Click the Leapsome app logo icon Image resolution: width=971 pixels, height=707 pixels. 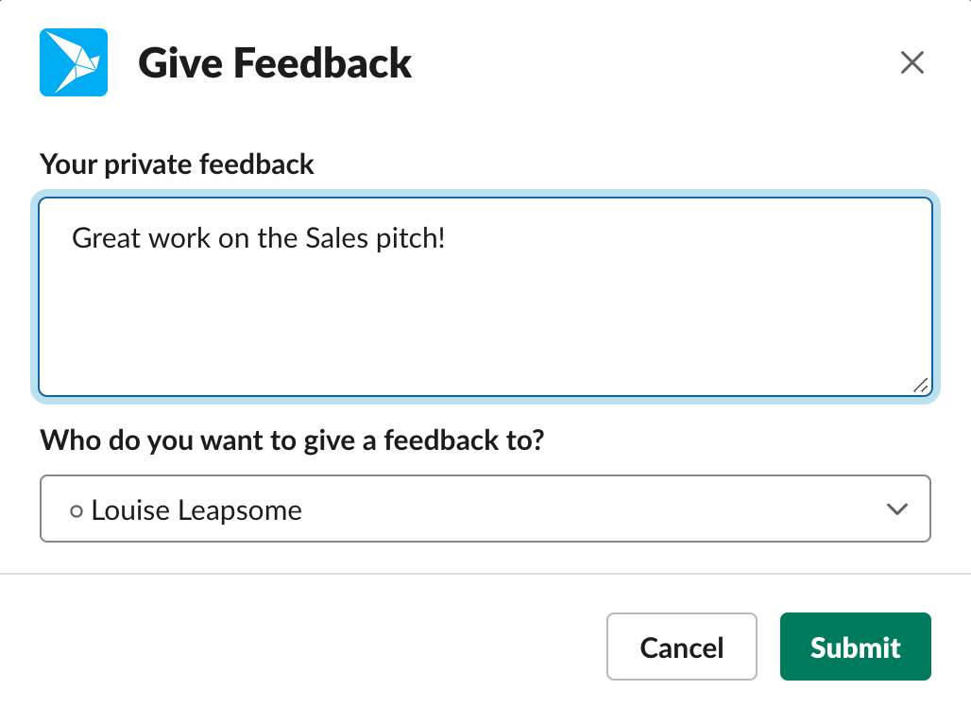click(x=74, y=62)
